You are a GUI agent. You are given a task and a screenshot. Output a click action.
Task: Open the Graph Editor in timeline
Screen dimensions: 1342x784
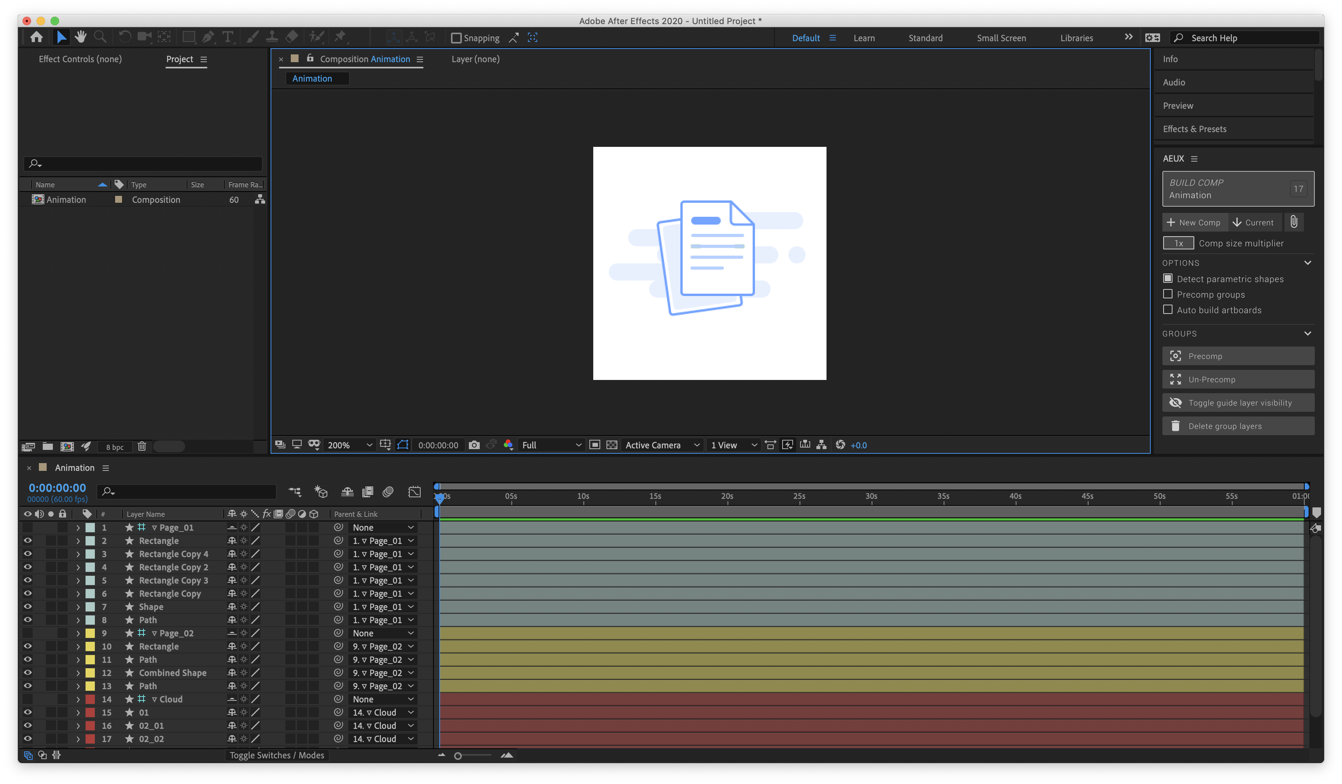click(x=414, y=492)
